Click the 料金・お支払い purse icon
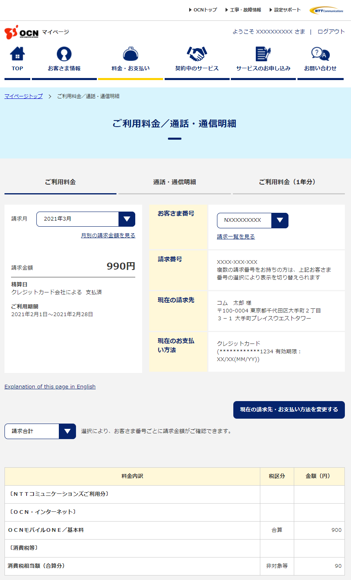Screen dimensions: 351x580 point(130,54)
